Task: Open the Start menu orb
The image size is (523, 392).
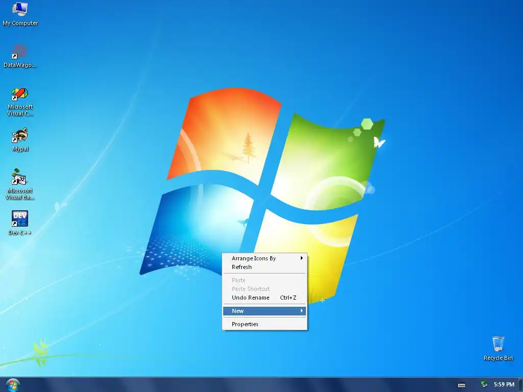Action: point(13,385)
